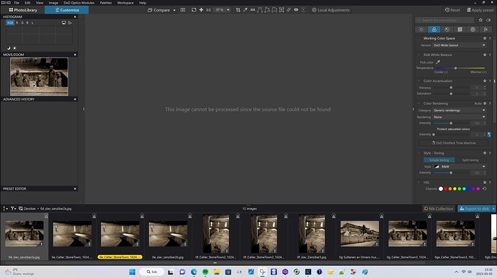Open Nik Collection button
Screen dimensions: 497x278
pyautogui.click(x=439, y=209)
